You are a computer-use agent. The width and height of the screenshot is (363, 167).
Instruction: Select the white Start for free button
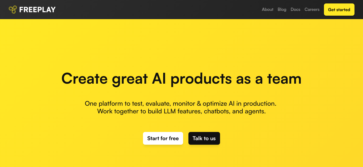tap(163, 138)
